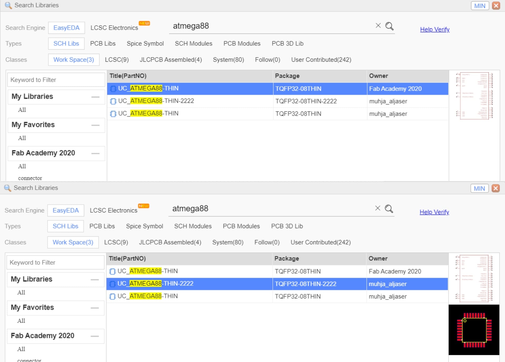Collapse My Libraries section in top dialog
This screenshot has width=505, height=362.
(x=95, y=97)
